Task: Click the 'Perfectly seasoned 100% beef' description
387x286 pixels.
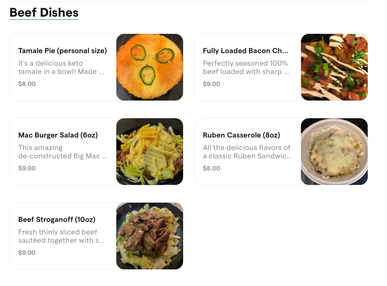Action: point(246,67)
